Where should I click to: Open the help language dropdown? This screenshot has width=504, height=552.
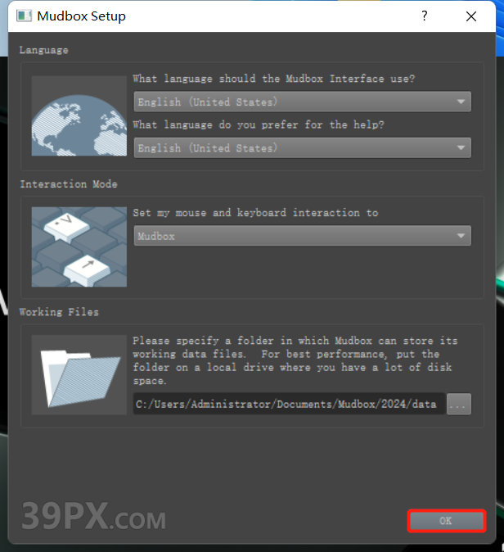[x=302, y=148]
